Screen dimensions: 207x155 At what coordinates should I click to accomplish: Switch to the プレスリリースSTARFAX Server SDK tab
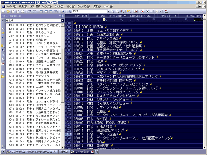(x=33, y=152)
